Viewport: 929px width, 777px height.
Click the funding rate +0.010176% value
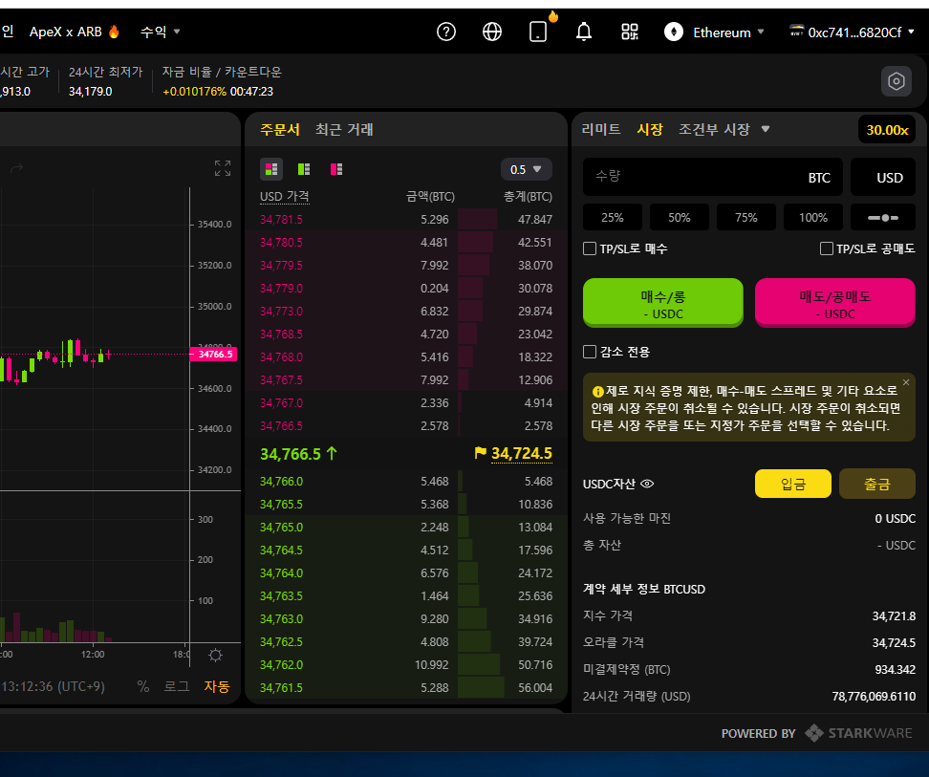click(x=194, y=91)
